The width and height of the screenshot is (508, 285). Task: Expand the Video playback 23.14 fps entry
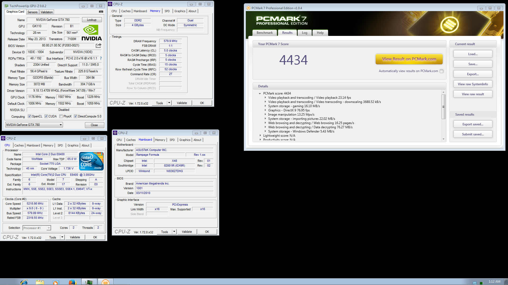[265, 98]
